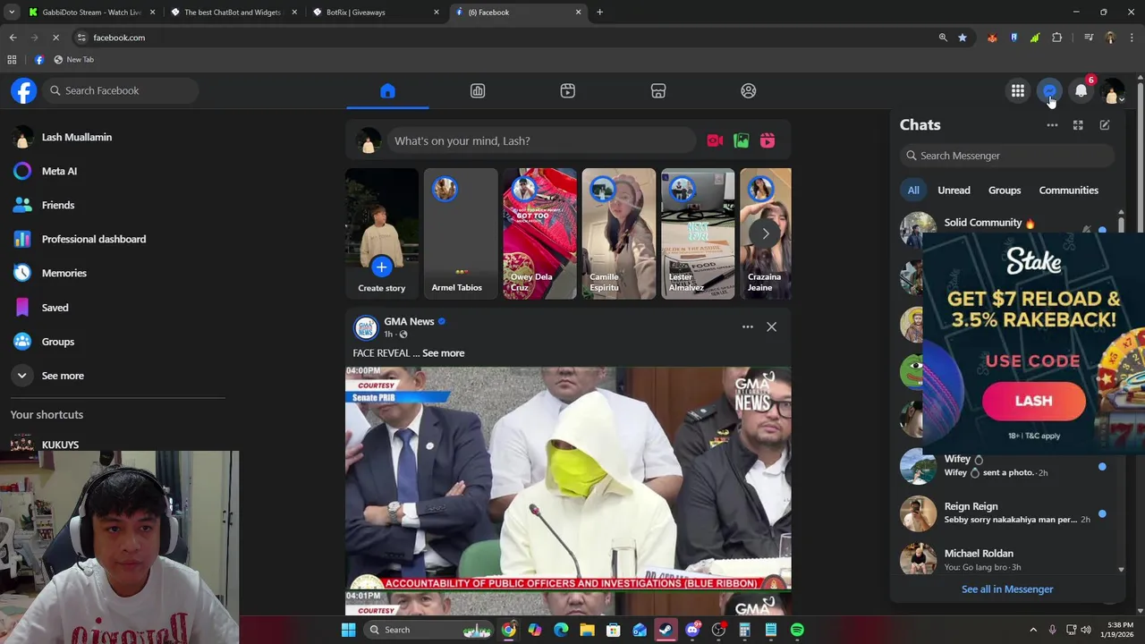The height and width of the screenshot is (644, 1145).
Task: Open the Marketplace tab
Action: click(658, 90)
